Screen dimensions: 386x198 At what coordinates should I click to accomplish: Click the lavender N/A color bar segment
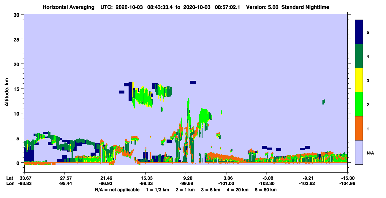coord(359,152)
